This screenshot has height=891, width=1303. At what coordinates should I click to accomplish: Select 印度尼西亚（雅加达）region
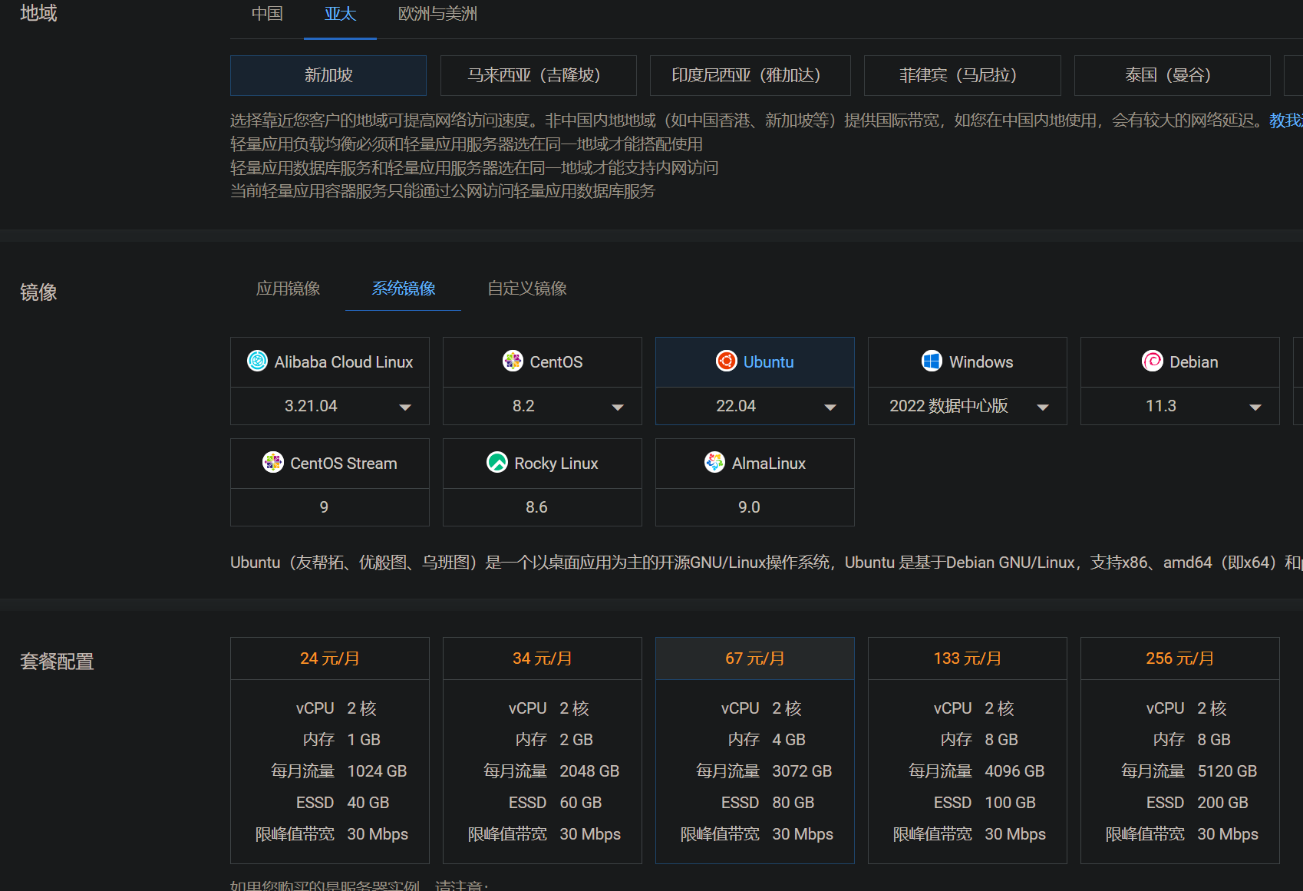click(750, 75)
